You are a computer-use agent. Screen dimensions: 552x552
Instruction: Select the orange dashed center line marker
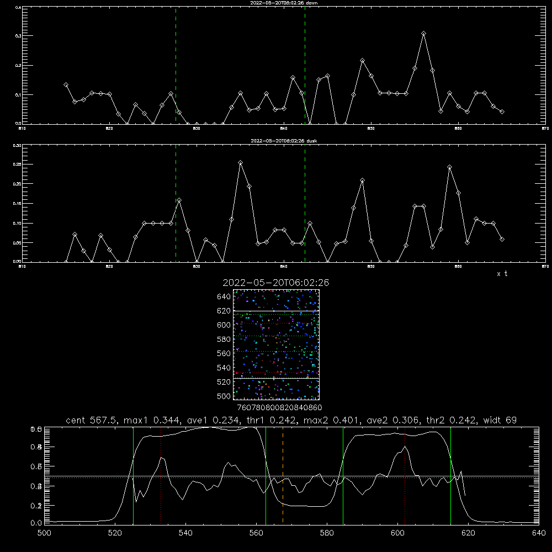[283, 476]
